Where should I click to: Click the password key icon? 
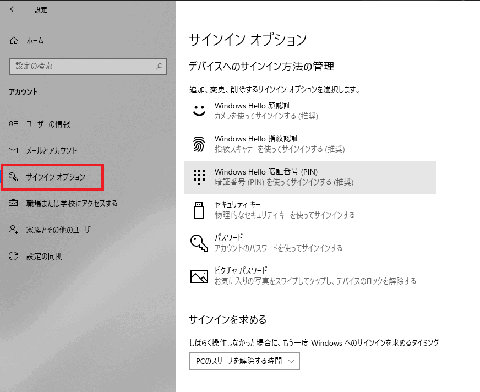pyautogui.click(x=199, y=243)
